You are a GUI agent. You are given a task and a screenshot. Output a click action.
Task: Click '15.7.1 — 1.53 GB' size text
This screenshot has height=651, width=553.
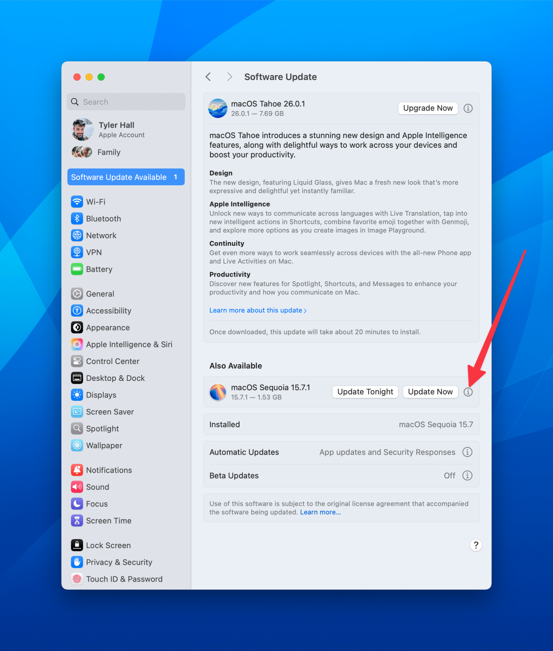[x=256, y=397]
